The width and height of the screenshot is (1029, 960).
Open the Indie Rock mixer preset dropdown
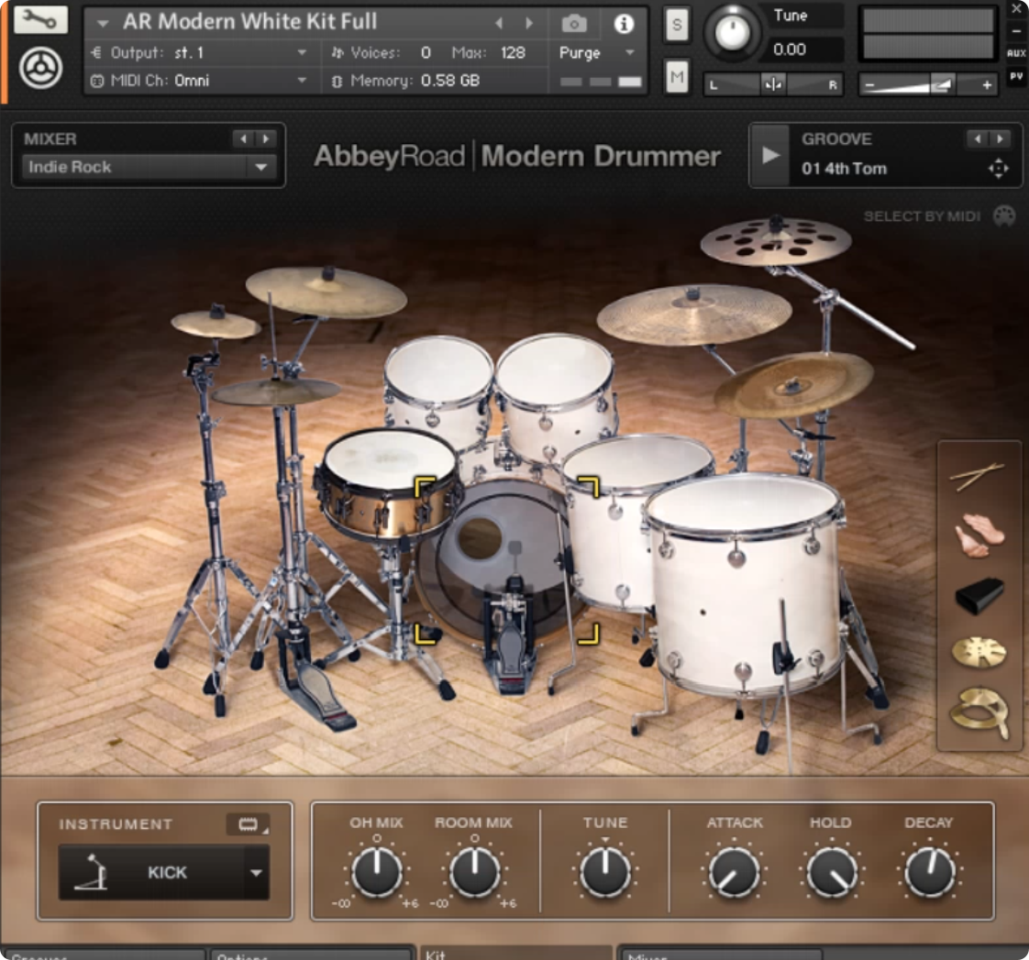[x=149, y=167]
